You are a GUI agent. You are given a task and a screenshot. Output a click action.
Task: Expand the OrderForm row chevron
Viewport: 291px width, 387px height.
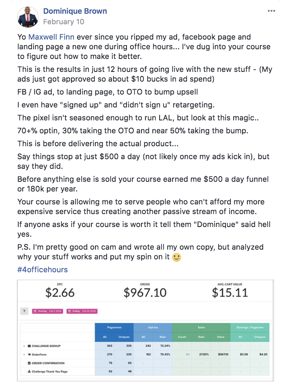pos(24,355)
